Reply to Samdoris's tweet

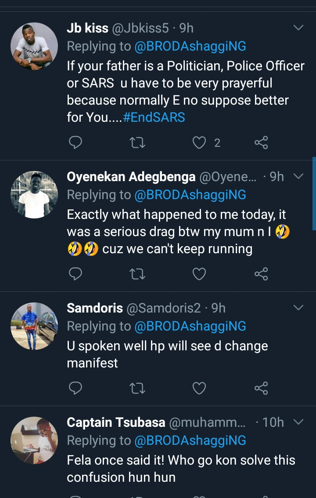point(75,388)
